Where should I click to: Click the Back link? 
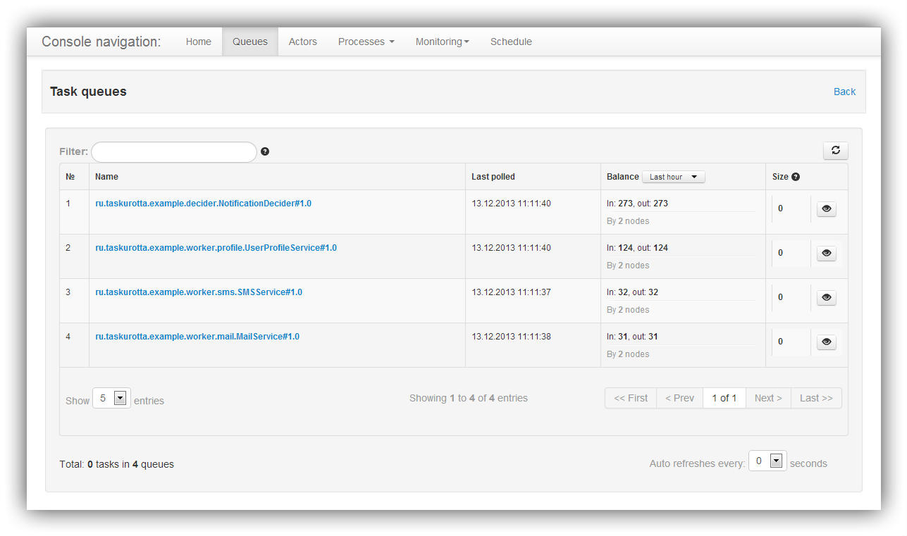tap(844, 92)
